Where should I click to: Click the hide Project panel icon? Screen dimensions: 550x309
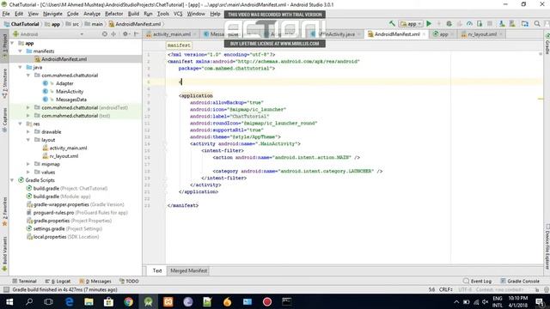click(x=136, y=34)
